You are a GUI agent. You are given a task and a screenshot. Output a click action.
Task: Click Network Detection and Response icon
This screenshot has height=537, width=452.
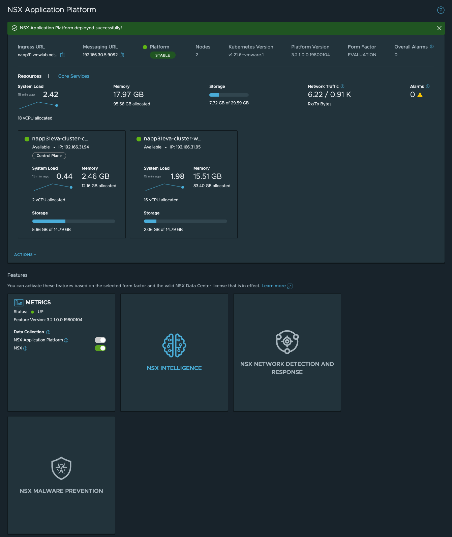pos(287,342)
